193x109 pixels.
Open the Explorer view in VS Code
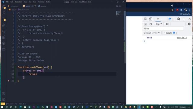click(4, 7)
